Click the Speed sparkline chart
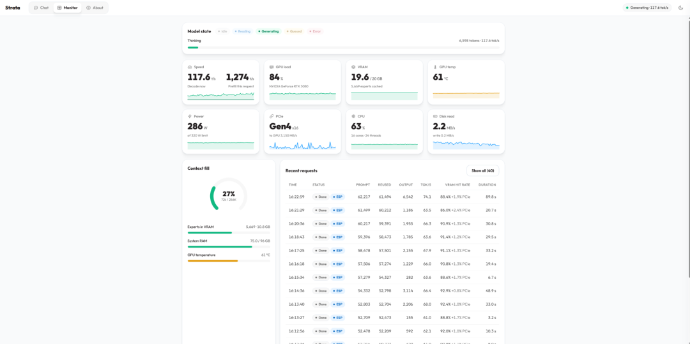690x344 pixels. [221, 96]
